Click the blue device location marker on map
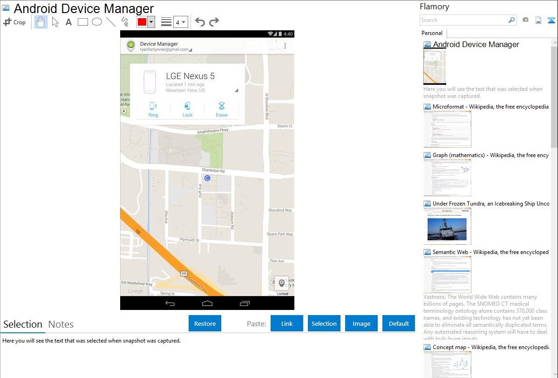Viewport: 558px width, 378px height. pyautogui.click(x=207, y=178)
